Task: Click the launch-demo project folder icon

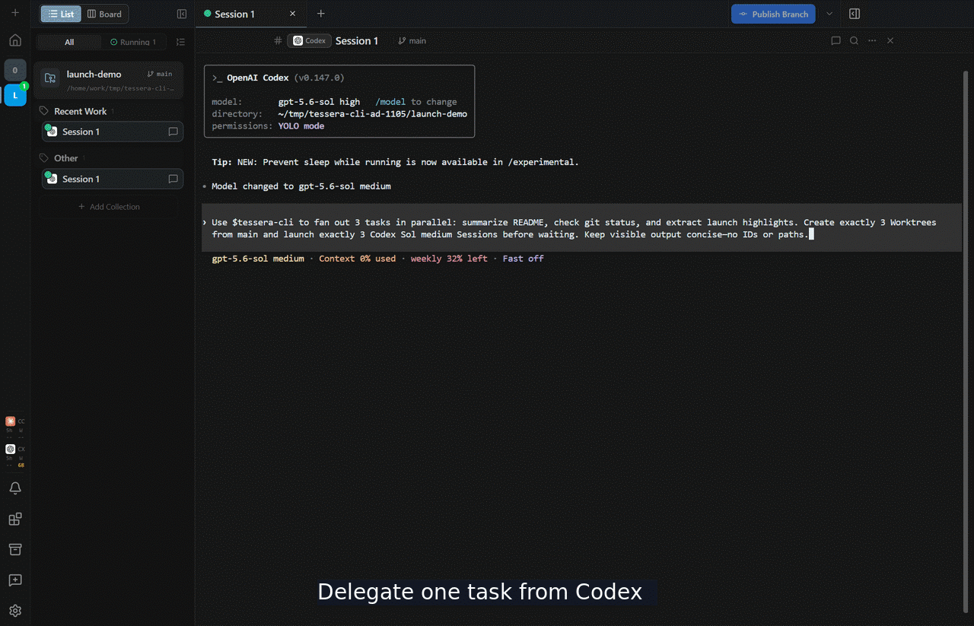Action: pos(50,78)
